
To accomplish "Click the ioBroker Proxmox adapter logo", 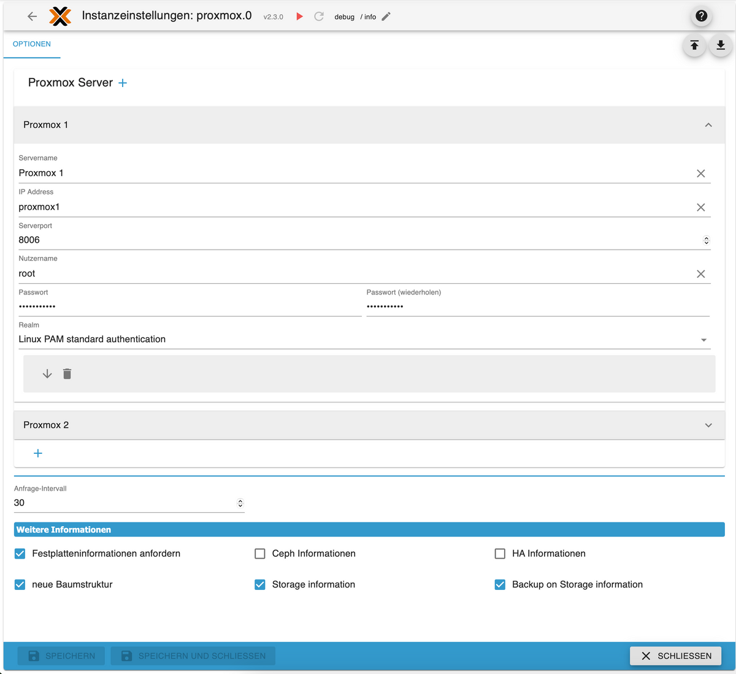I will [60, 17].
